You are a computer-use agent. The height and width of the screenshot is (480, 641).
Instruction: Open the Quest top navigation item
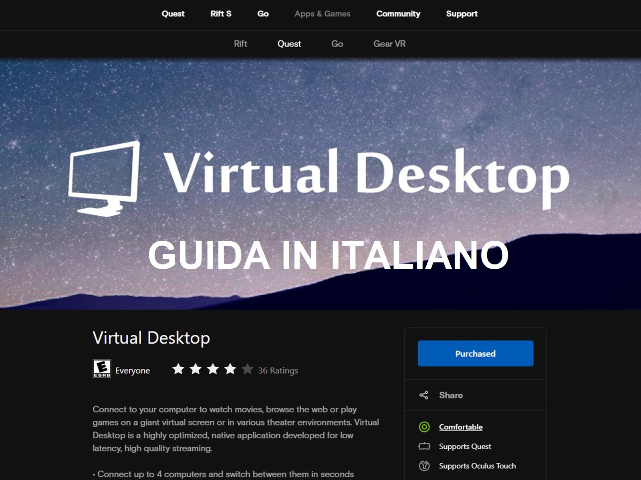coord(173,14)
